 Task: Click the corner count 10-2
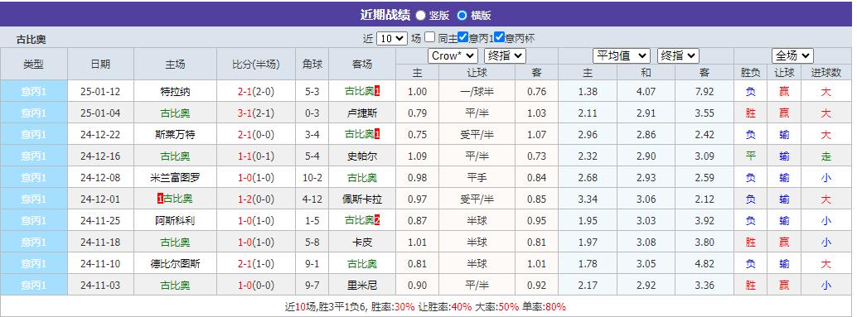[312, 178]
